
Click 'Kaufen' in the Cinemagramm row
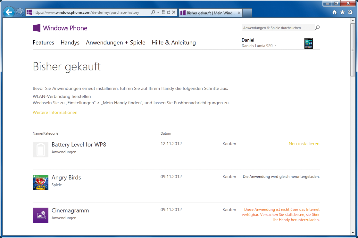pyautogui.click(x=229, y=210)
